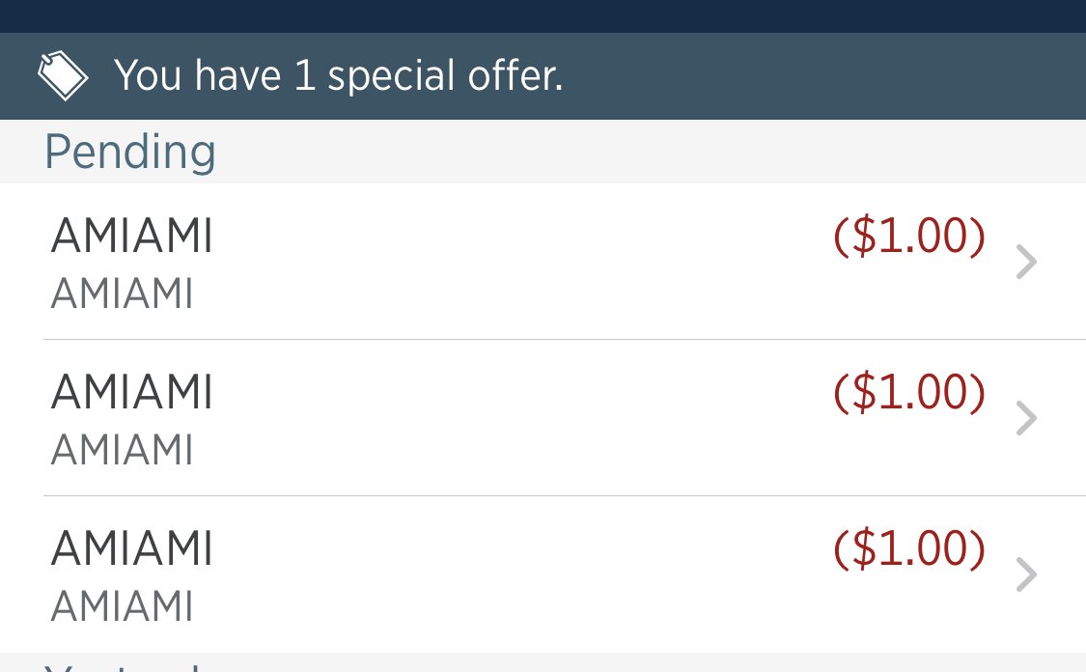Click the second transaction's ($1.00) amount
Screen dimensions: 1086x672
pos(908,393)
